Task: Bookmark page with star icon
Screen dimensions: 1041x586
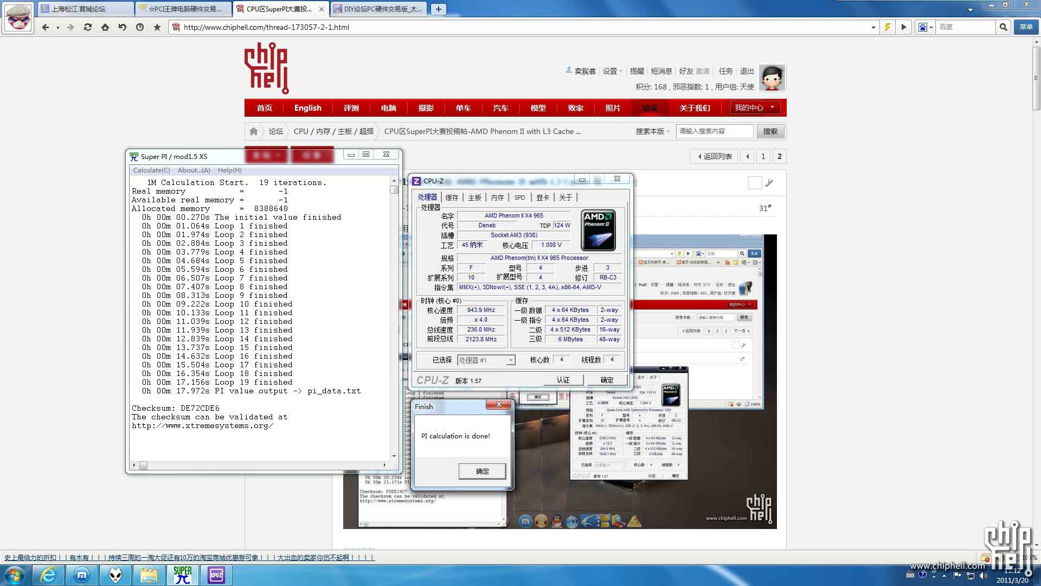Action: coord(157,27)
